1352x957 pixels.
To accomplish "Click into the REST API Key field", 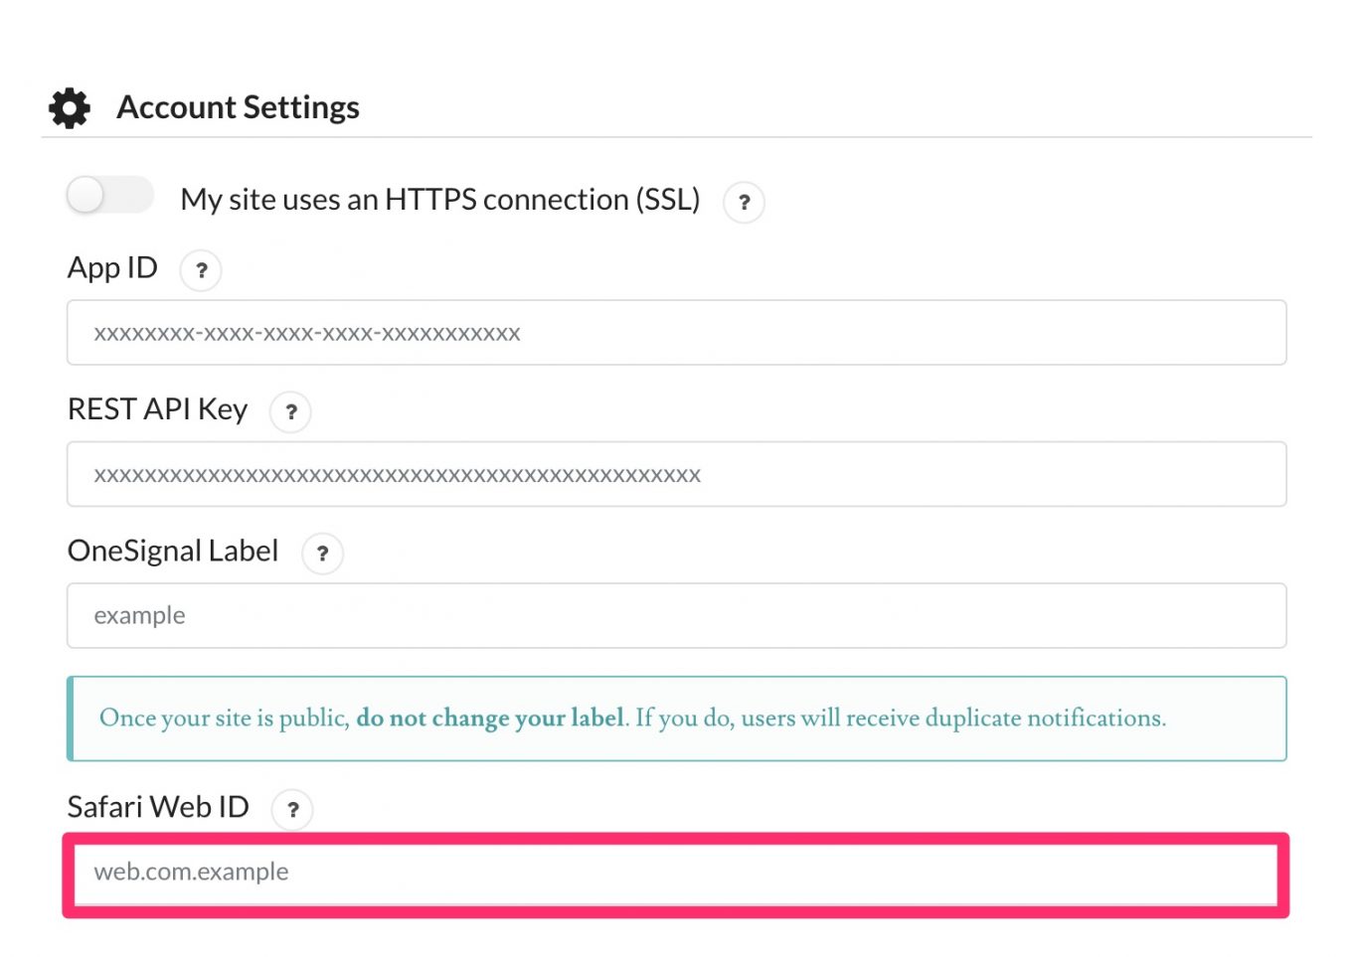I will coord(676,475).
